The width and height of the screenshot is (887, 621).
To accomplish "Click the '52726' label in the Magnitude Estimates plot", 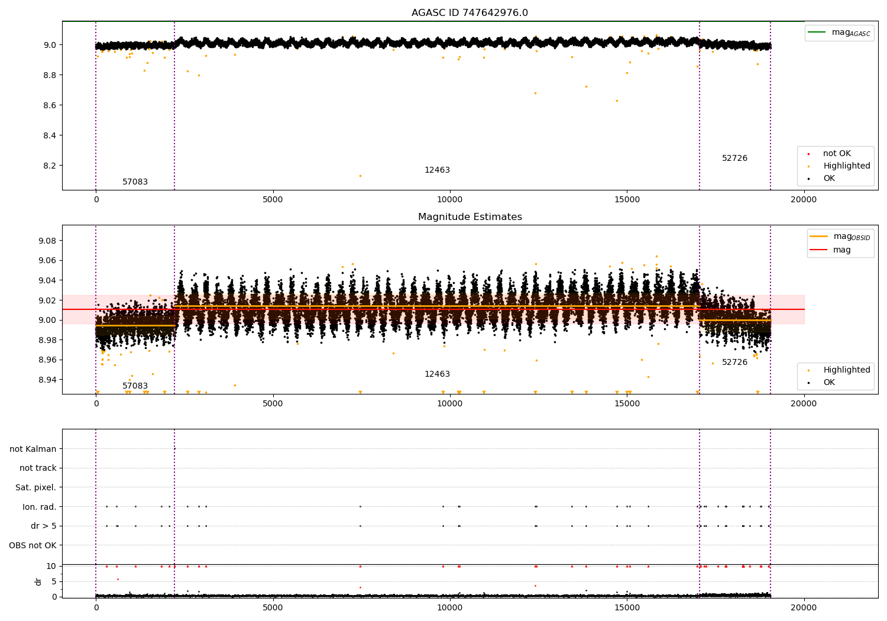I will (x=734, y=363).
